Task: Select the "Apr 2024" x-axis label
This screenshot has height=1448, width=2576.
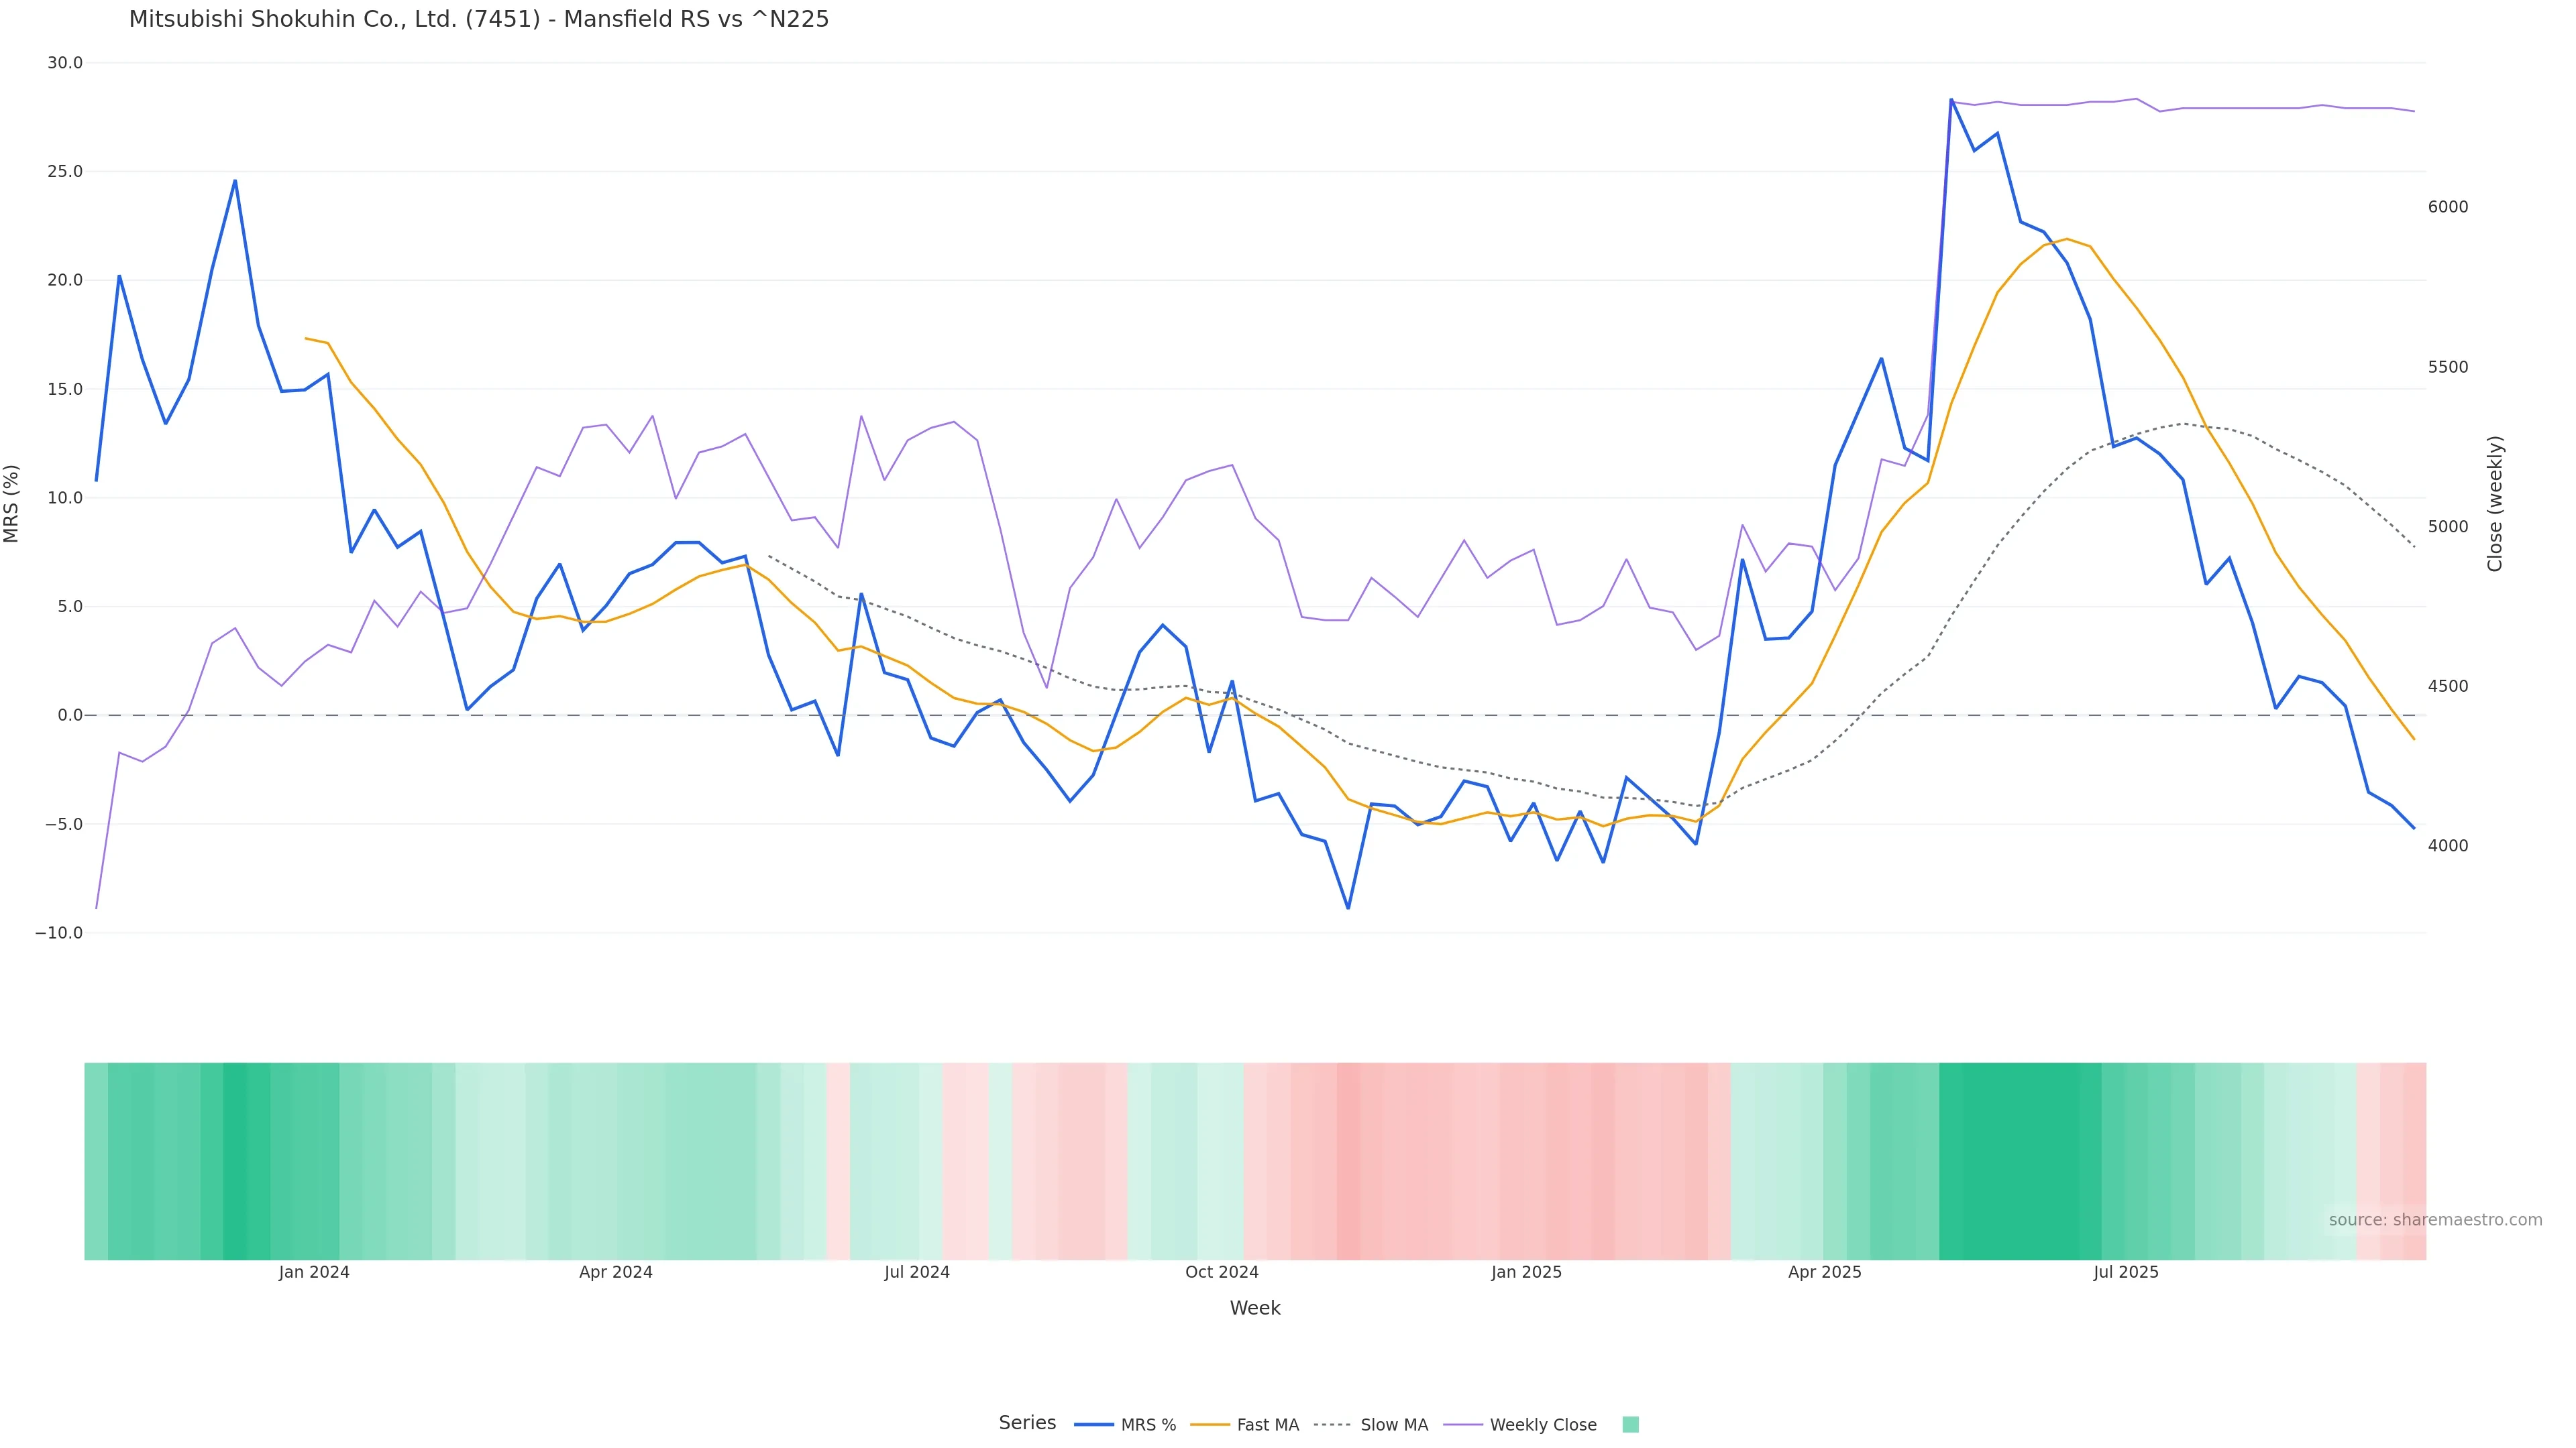Action: click(x=616, y=1272)
